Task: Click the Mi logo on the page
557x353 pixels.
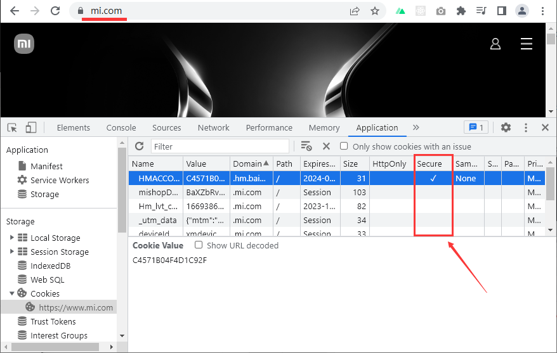Action: pyautogui.click(x=24, y=44)
